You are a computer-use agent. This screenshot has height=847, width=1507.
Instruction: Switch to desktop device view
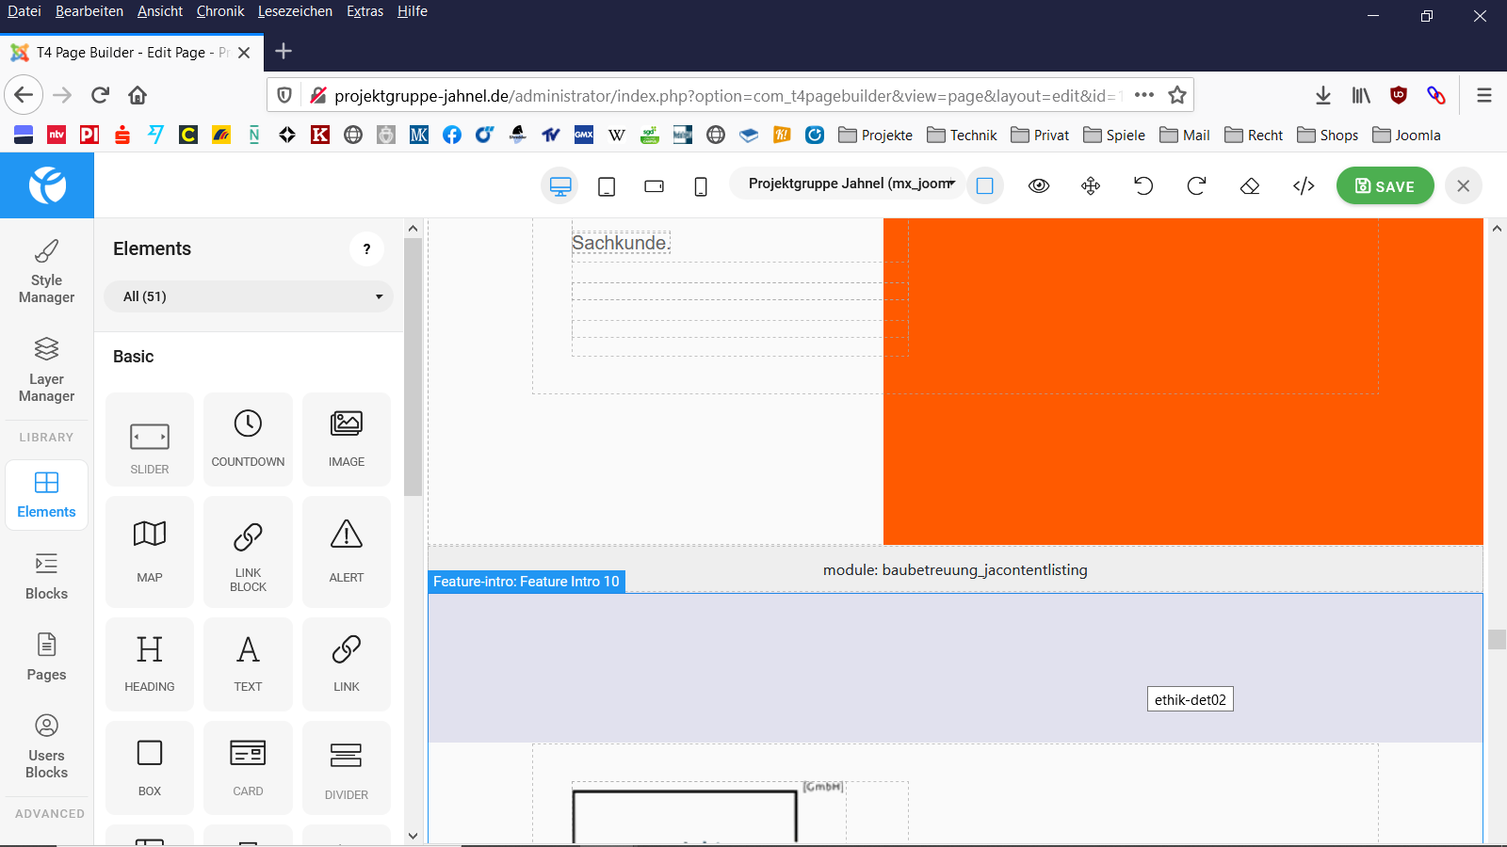[560, 186]
